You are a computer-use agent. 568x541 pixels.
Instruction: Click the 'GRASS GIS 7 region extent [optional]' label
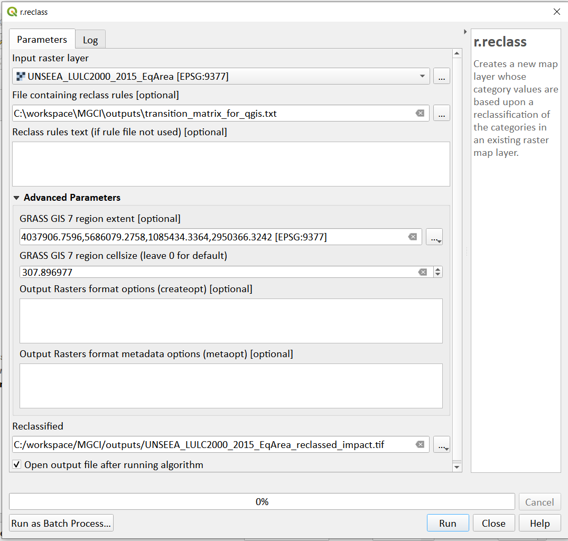(100, 219)
